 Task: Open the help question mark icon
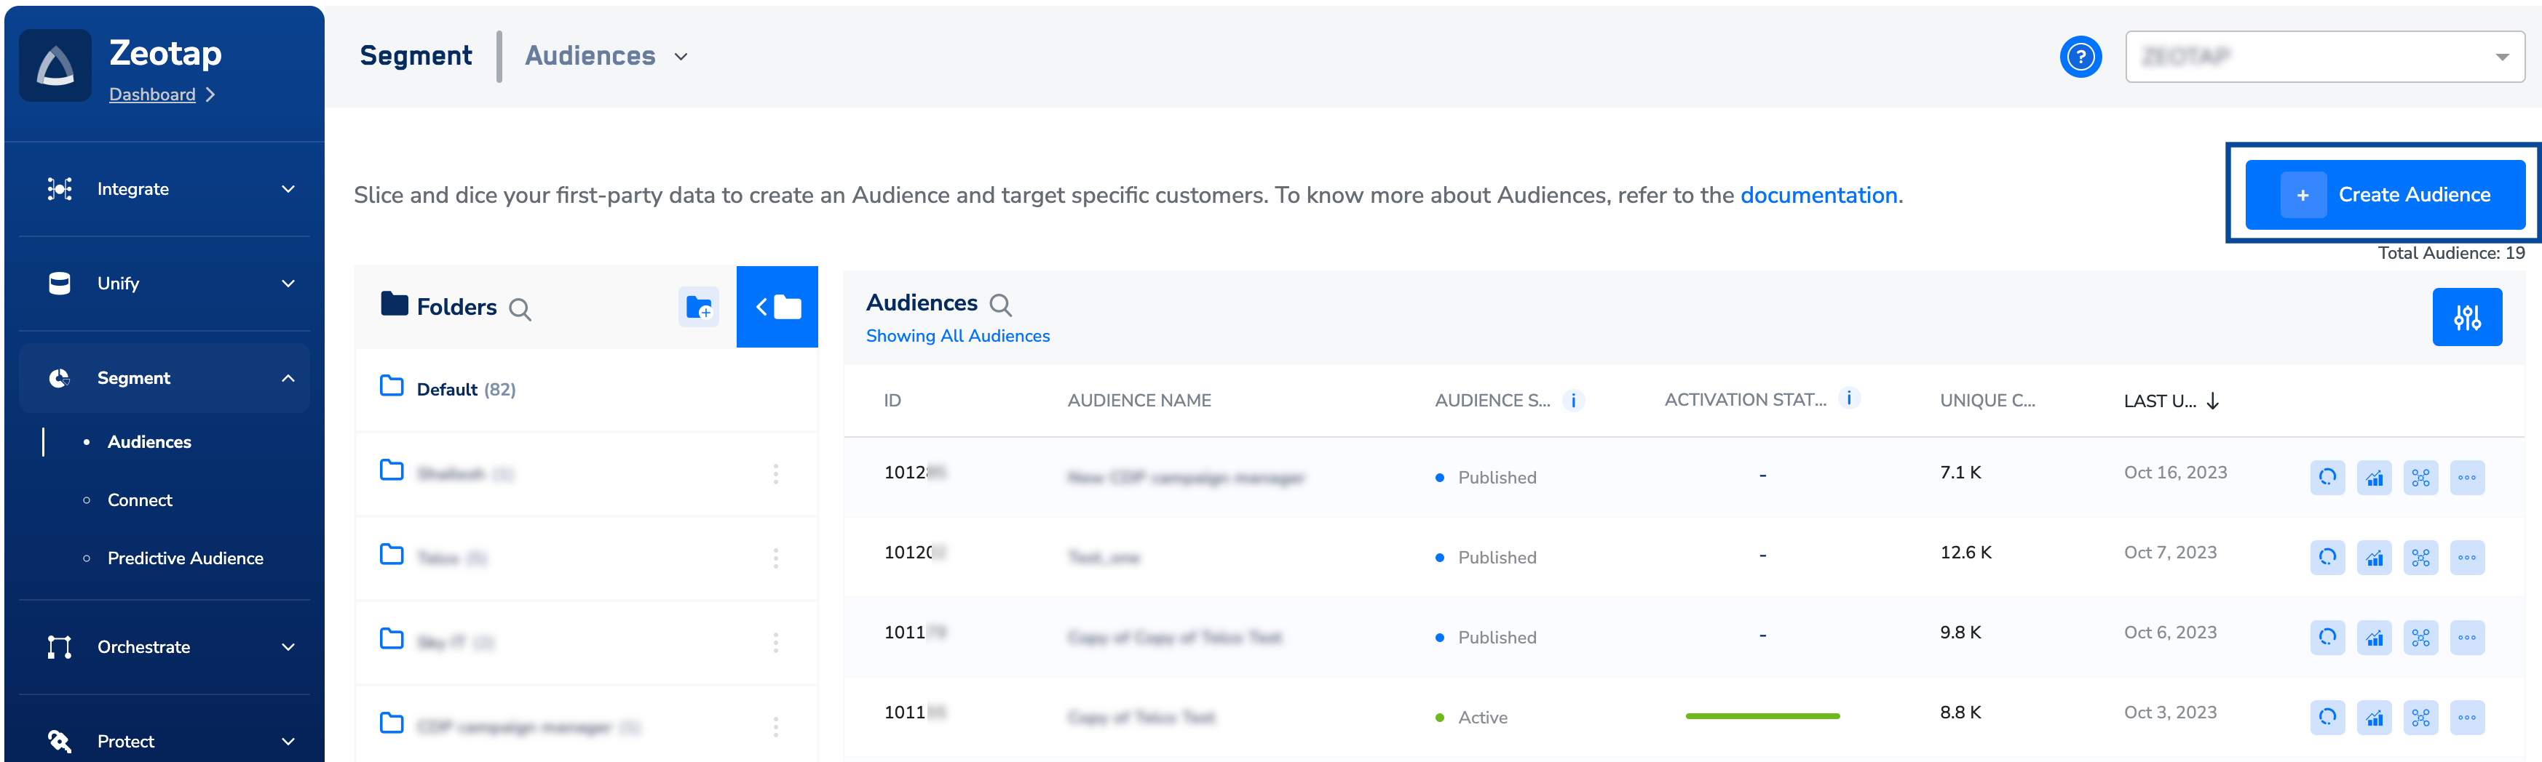pyautogui.click(x=2080, y=56)
